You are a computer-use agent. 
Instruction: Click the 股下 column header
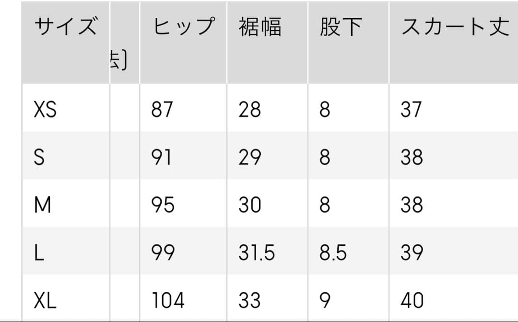click(341, 27)
